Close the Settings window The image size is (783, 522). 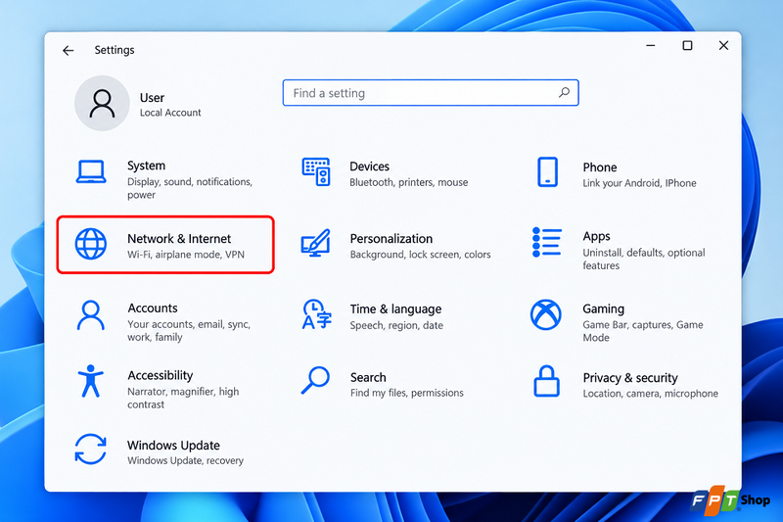[x=723, y=45]
